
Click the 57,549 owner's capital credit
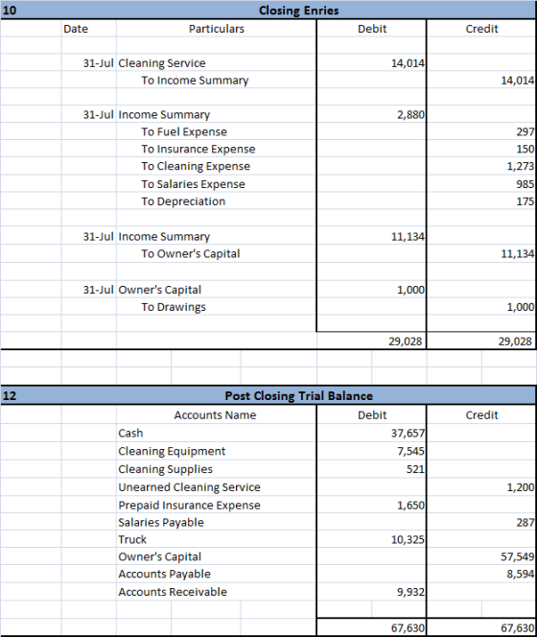coord(518,556)
